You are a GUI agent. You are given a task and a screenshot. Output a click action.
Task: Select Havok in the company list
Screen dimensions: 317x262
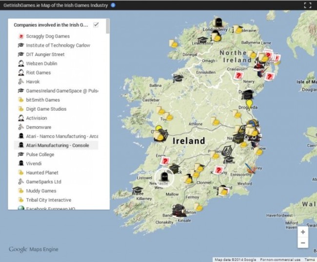click(x=33, y=82)
